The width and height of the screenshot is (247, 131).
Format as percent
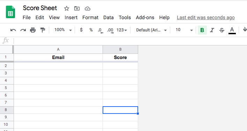pyautogui.click(x=91, y=30)
